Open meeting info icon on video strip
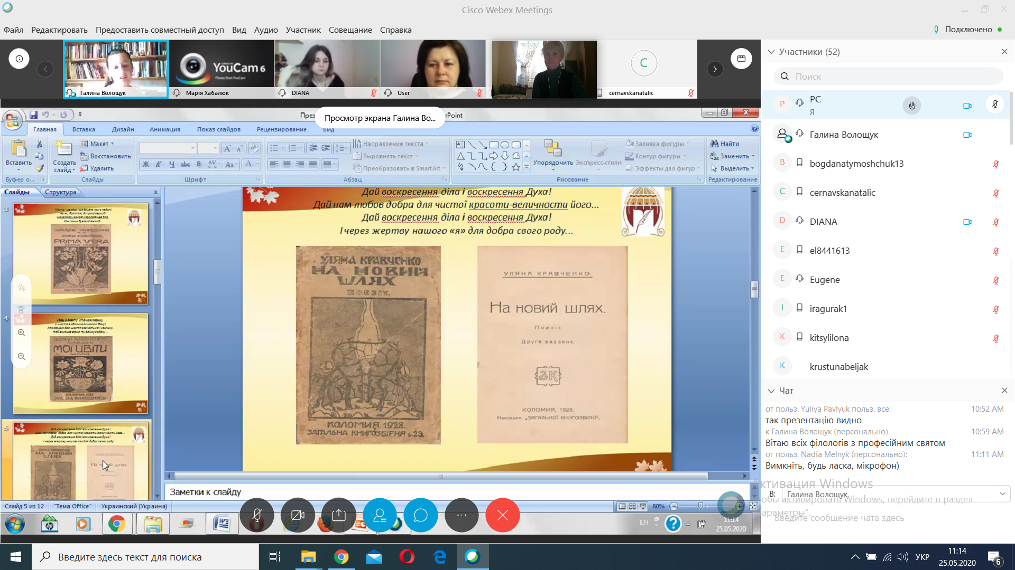 click(19, 59)
